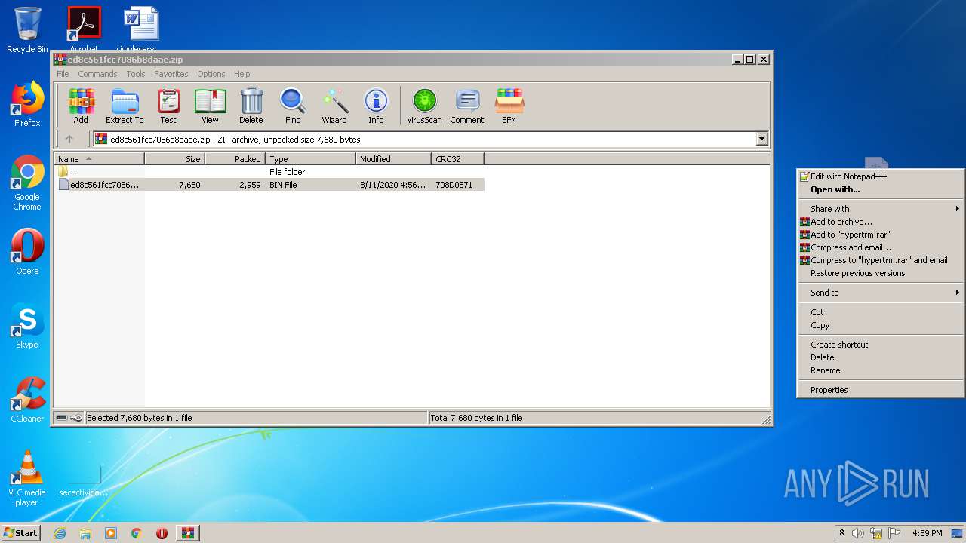
Task: Click the Add toolbar icon in WinRAR
Action: point(81,106)
